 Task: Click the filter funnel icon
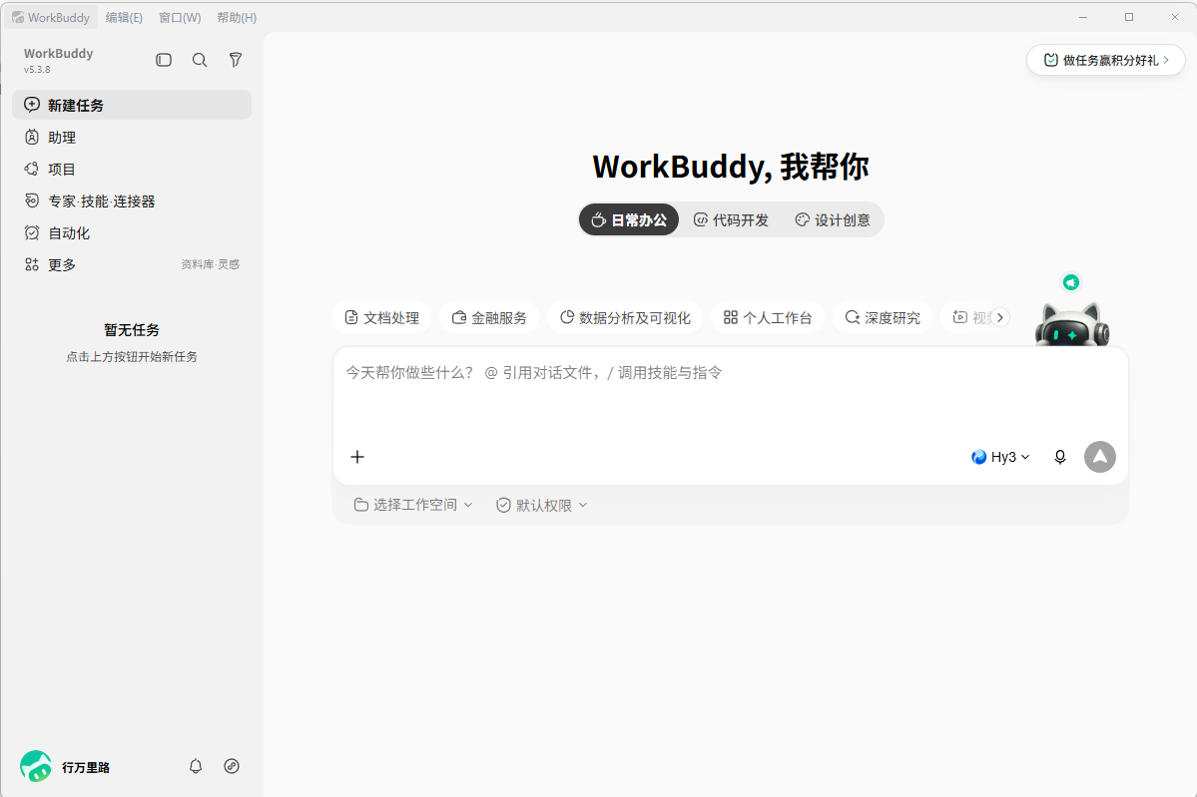(x=236, y=60)
